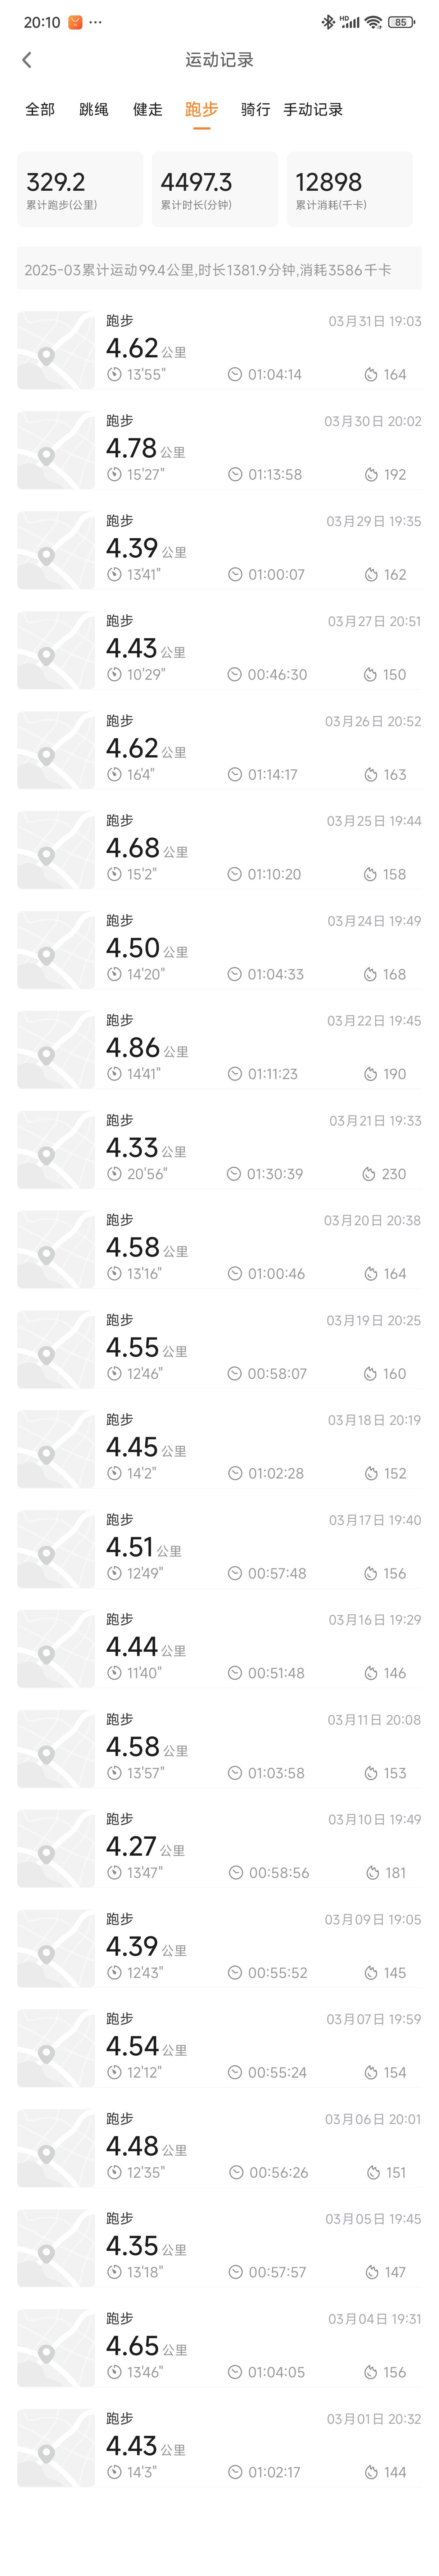Image resolution: width=439 pixels, height=2576 pixels.
Task: Open run record from 03月01日 20:32
Action: (219, 2448)
